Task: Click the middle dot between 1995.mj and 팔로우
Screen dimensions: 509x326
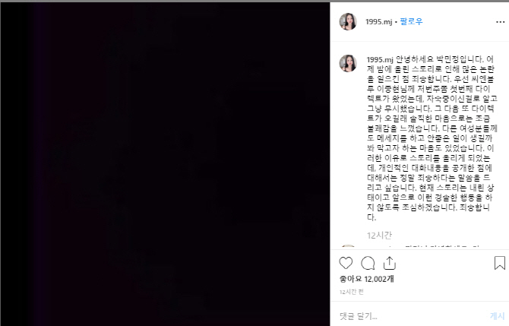Action: 396,22
